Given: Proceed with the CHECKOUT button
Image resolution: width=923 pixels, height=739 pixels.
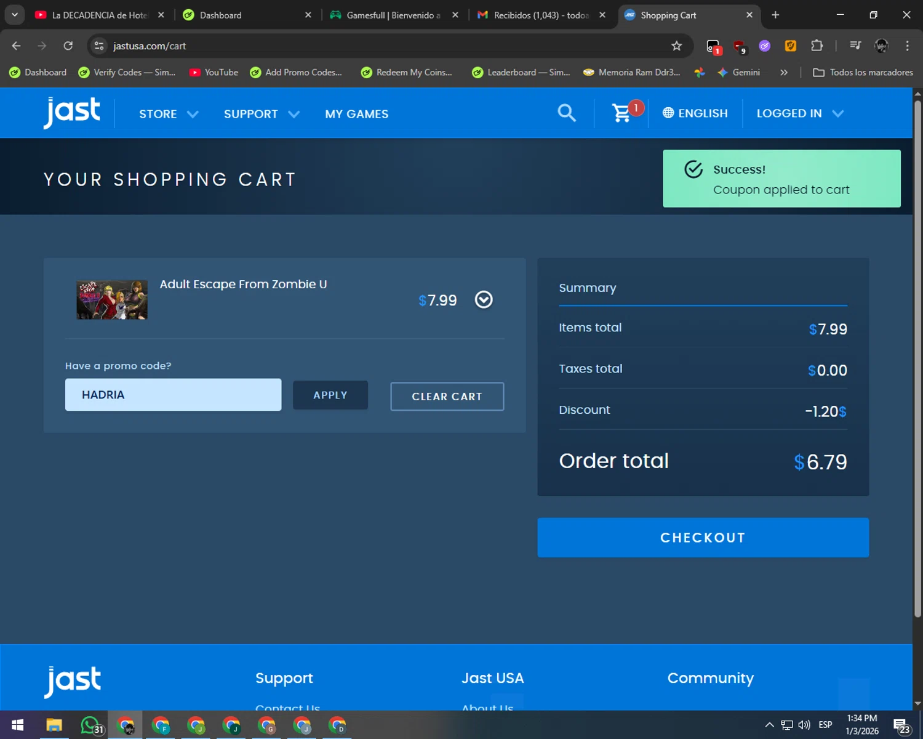Looking at the screenshot, I should click(703, 538).
